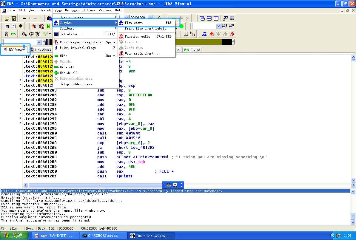Switch to the Enums tab
Image resolution: width=356 pixels, height=240 pixels.
[x=192, y=50]
